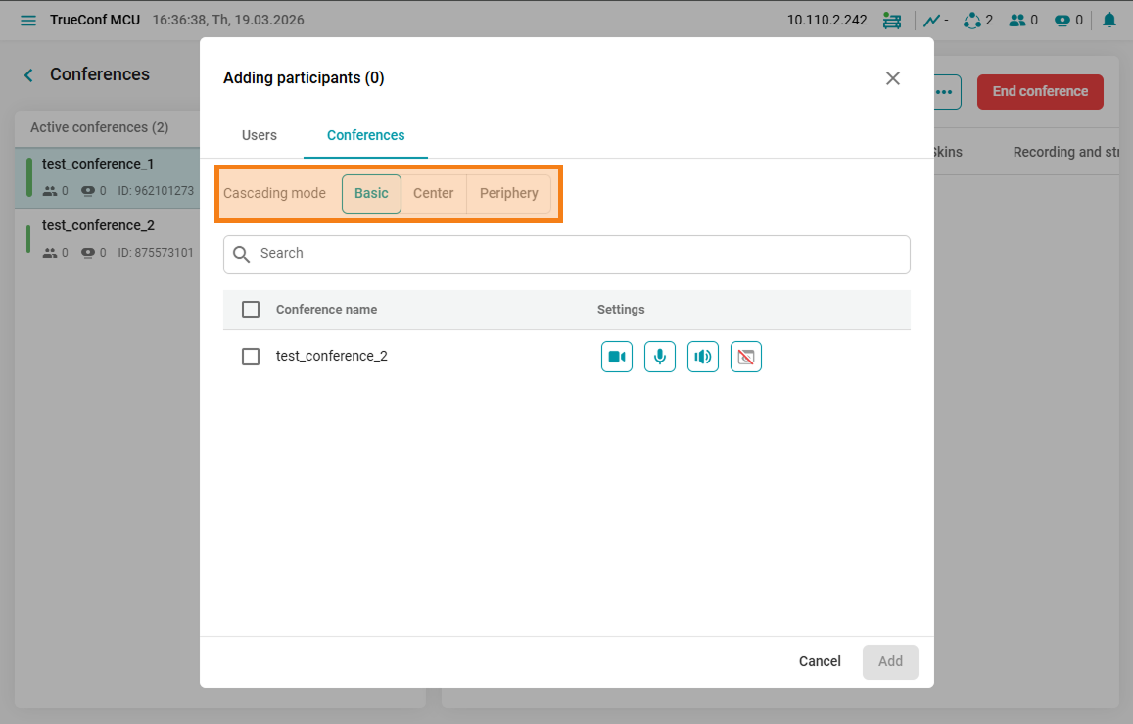Image resolution: width=1133 pixels, height=724 pixels.
Task: Click the server status icon
Action: [x=891, y=20]
